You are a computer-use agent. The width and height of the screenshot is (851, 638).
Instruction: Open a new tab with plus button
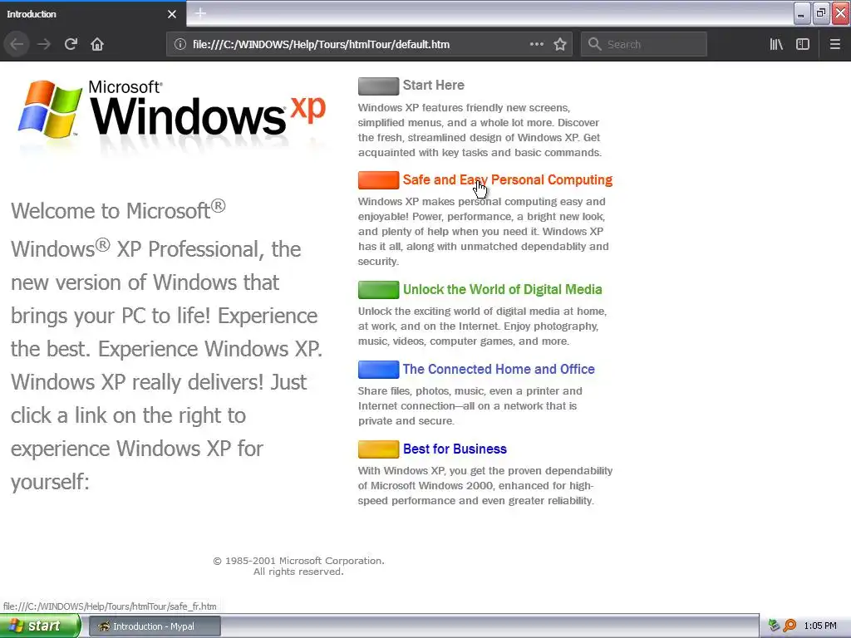[200, 13]
